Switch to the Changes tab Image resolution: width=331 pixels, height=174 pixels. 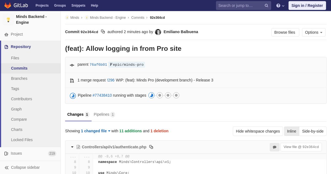click(x=78, y=115)
